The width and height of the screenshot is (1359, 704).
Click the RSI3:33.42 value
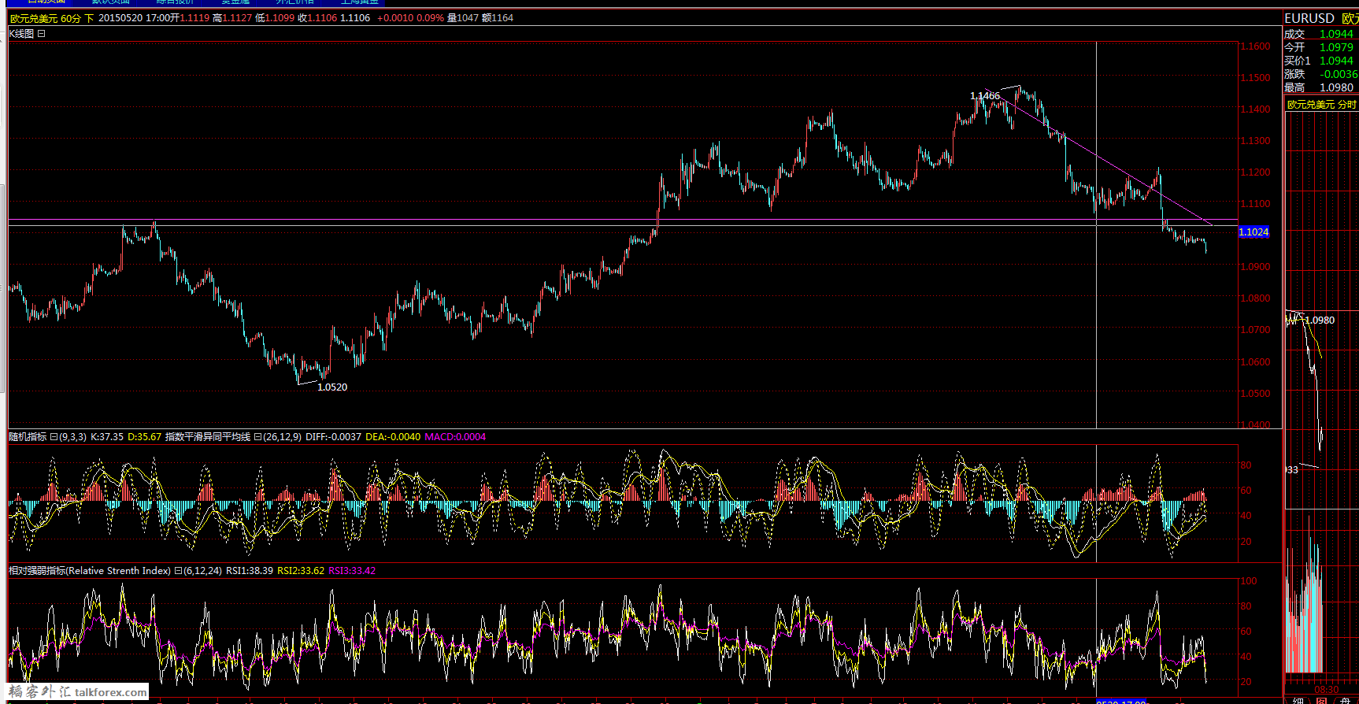pos(352,571)
